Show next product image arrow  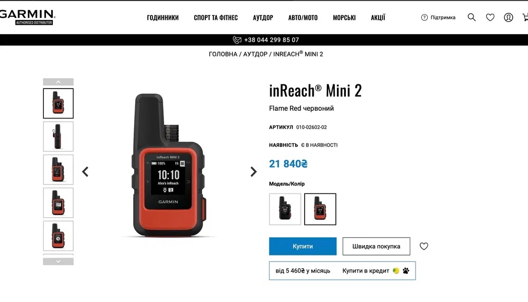(x=253, y=171)
